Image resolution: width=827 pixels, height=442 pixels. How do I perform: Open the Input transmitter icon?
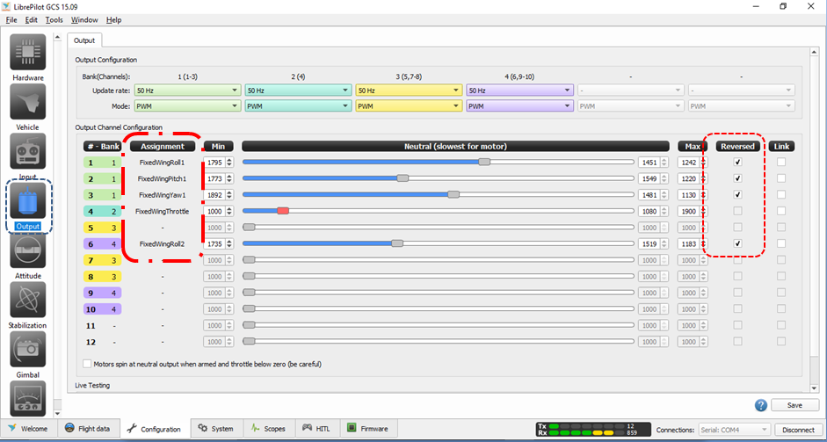(27, 151)
